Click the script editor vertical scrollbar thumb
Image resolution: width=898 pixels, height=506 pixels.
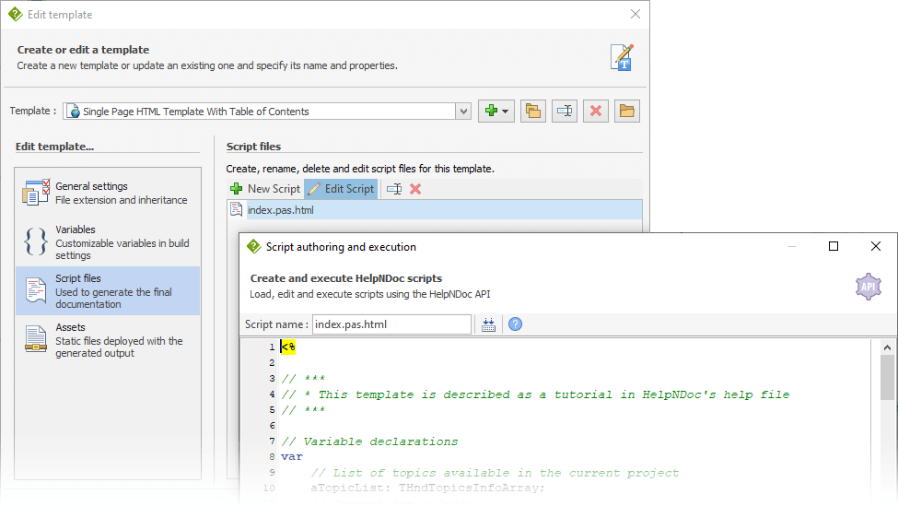pyautogui.click(x=887, y=377)
